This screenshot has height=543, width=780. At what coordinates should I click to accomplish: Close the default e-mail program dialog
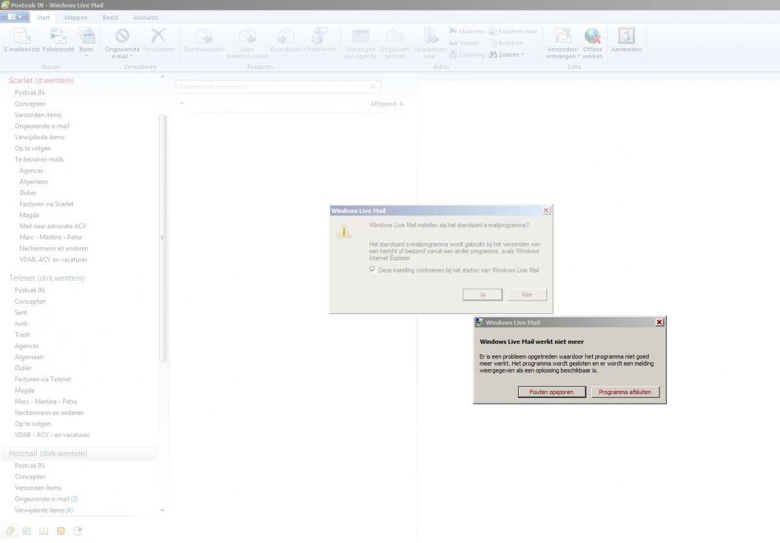(x=546, y=211)
